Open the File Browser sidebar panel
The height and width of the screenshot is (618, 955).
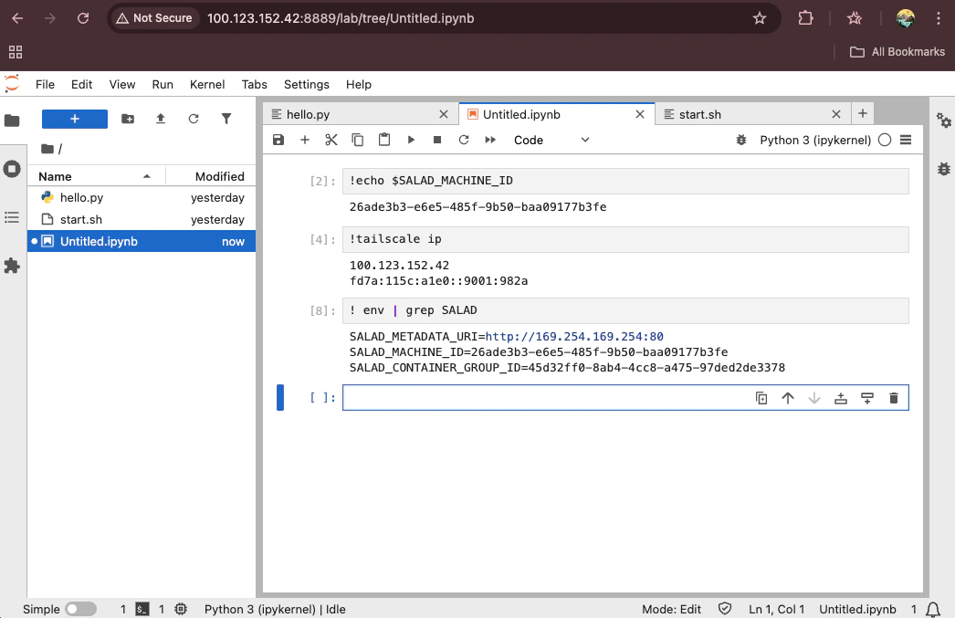(12, 120)
